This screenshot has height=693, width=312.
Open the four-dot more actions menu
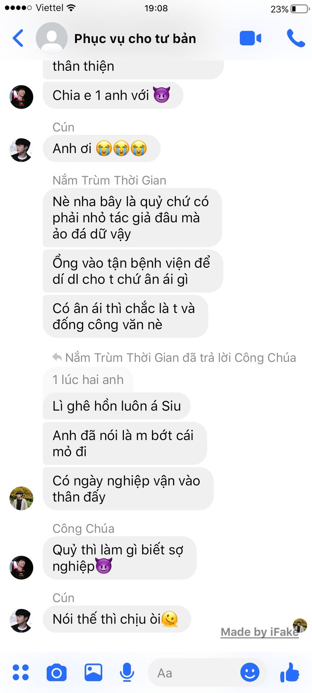21,672
